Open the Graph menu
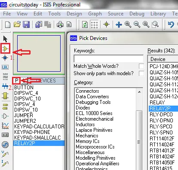This screenshot has height=170, width=178. 95,14
